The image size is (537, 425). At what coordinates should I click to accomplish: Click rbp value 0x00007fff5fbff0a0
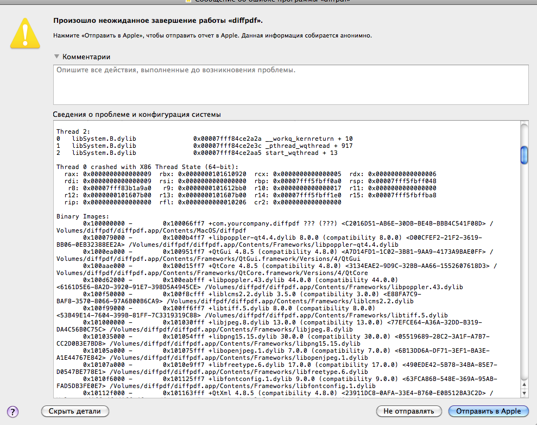tap(307, 181)
